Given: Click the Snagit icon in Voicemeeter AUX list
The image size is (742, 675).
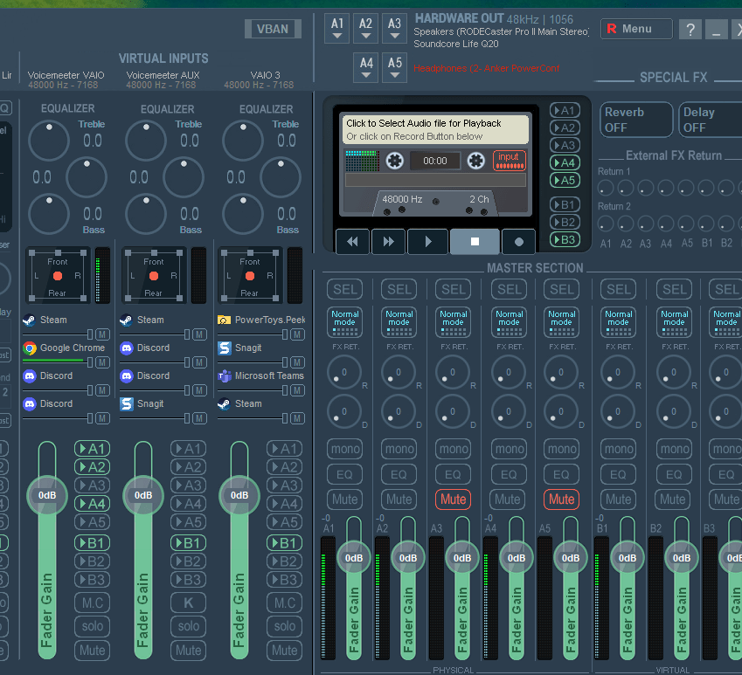Looking at the screenshot, I should pyautogui.click(x=127, y=404).
